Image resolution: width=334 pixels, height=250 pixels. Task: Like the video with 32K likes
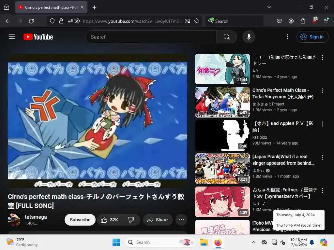click(x=110, y=220)
